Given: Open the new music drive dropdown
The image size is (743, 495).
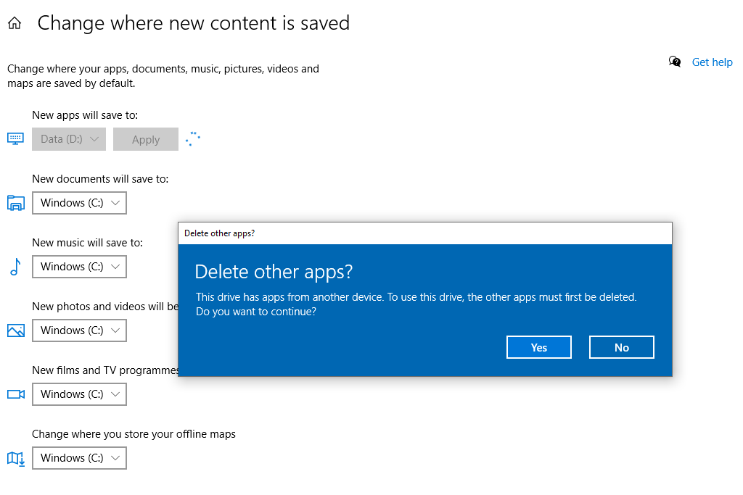Looking at the screenshot, I should (79, 267).
